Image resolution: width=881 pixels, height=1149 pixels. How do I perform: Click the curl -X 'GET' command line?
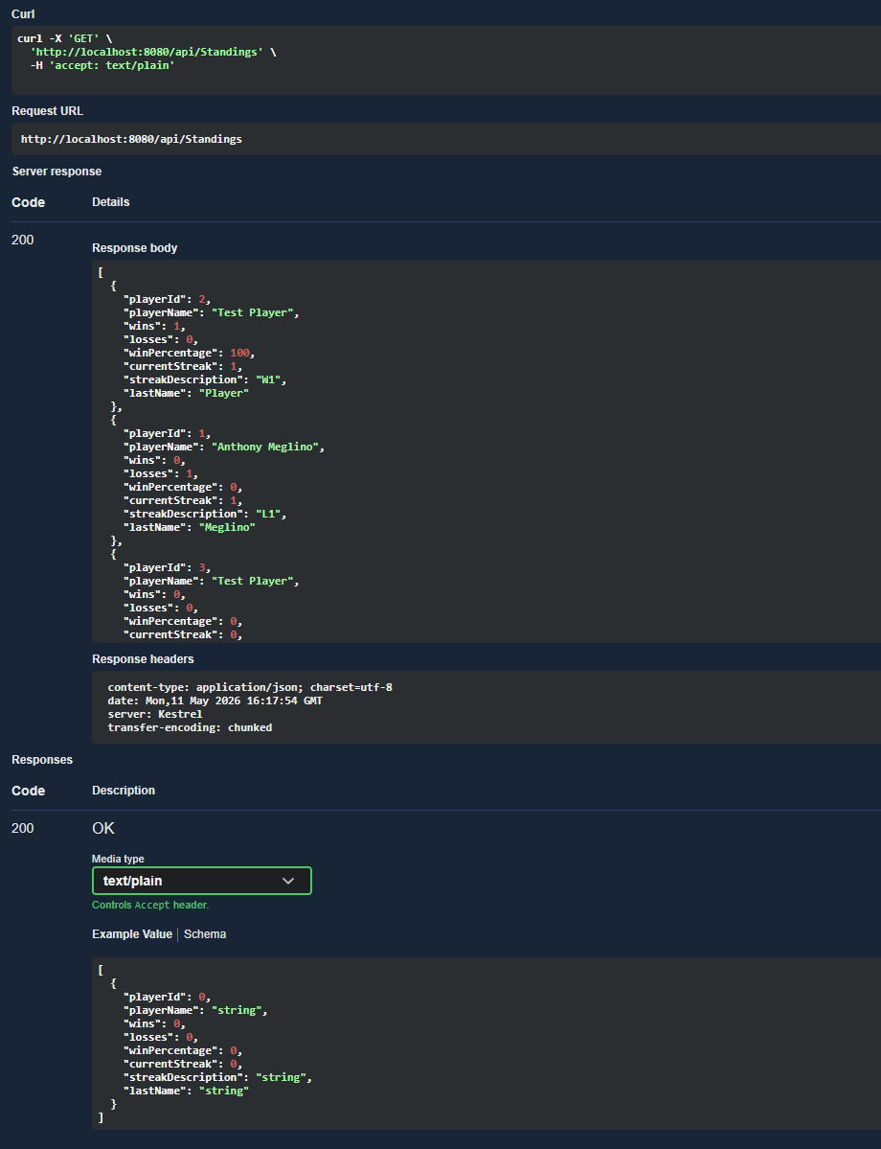tap(64, 39)
